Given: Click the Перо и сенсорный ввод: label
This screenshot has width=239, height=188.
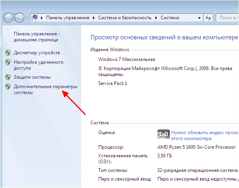Looking at the screenshot, I should [x=125, y=179].
